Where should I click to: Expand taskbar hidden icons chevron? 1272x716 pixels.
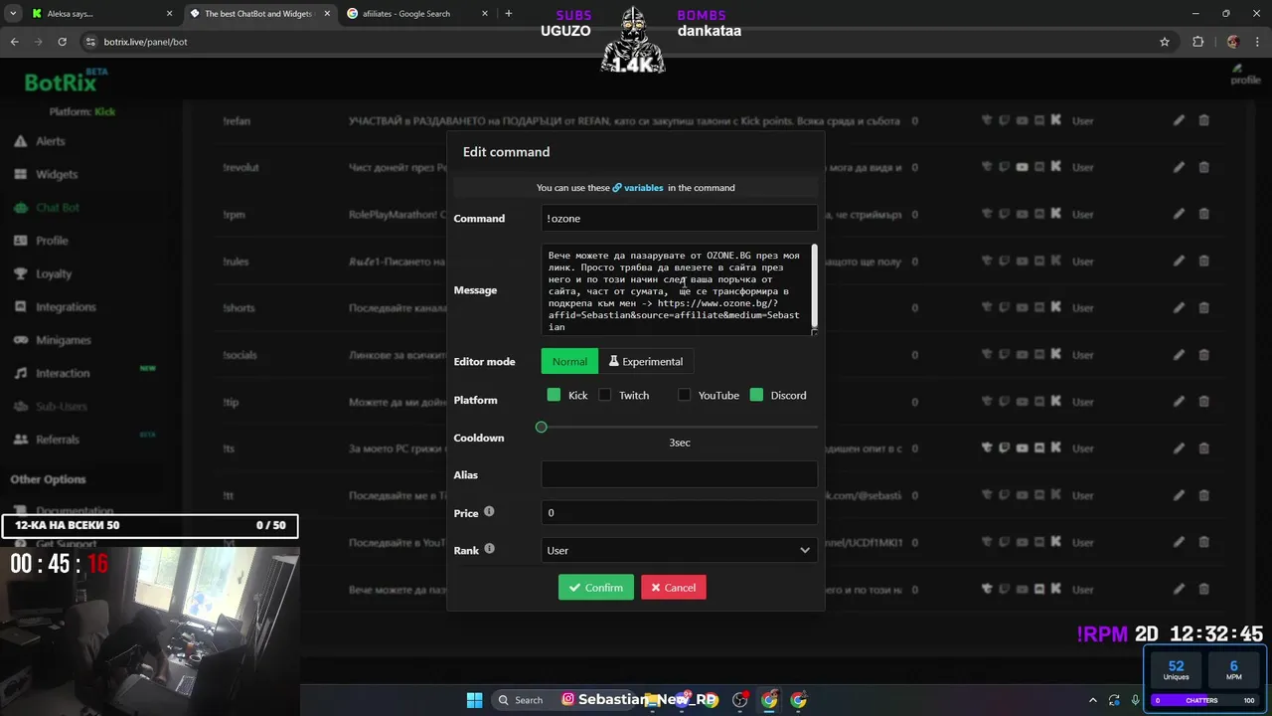(x=1093, y=700)
